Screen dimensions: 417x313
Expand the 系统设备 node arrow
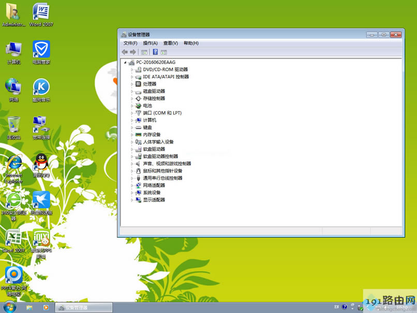tap(132, 192)
